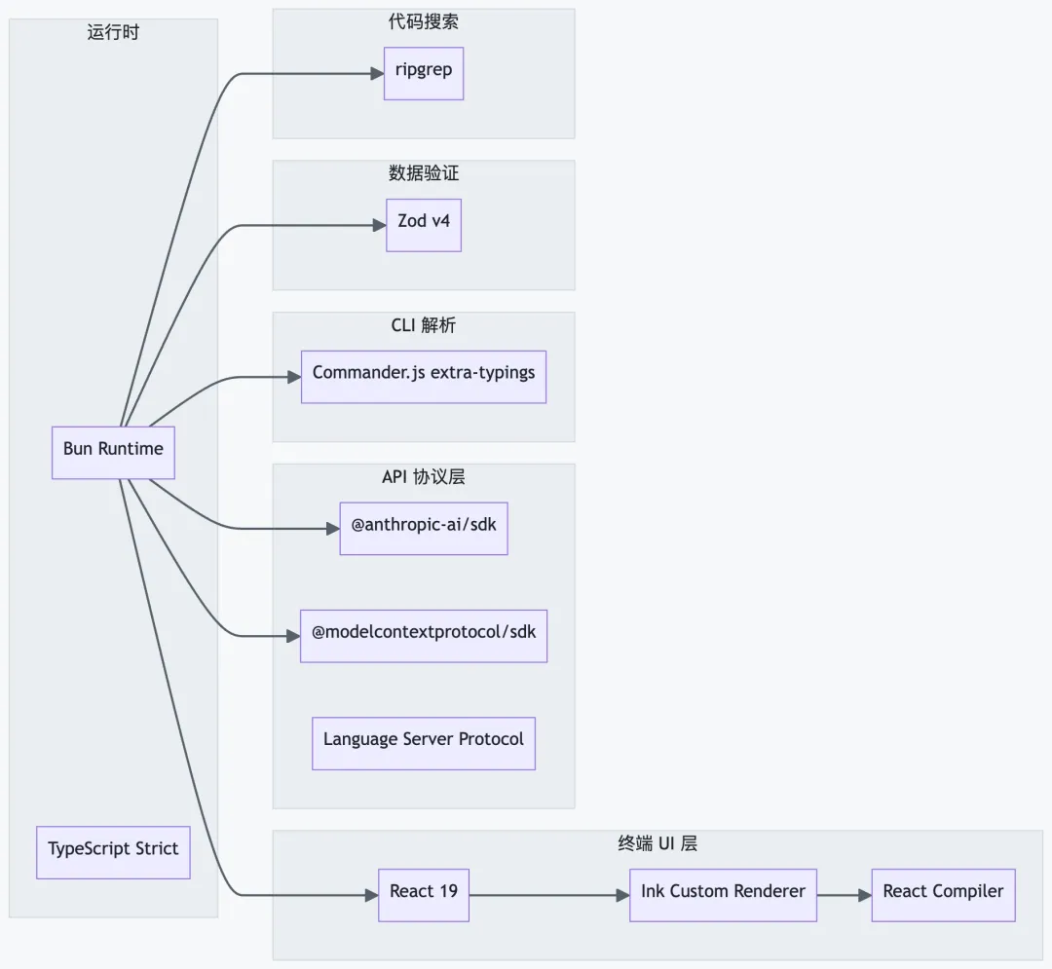Click the Language Server Protocol node
Screen dimensions: 1052x969
424,744
